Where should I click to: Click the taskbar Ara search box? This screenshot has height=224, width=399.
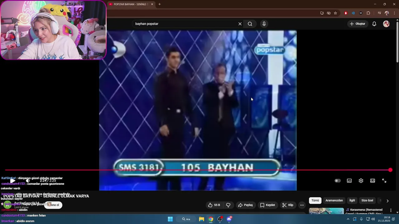186,219
